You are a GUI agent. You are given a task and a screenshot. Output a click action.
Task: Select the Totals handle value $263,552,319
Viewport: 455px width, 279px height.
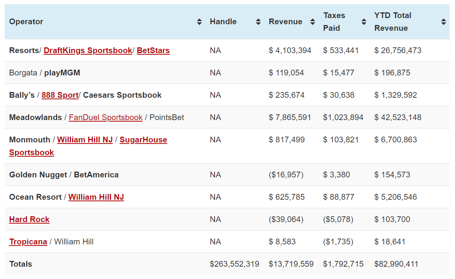234,264
